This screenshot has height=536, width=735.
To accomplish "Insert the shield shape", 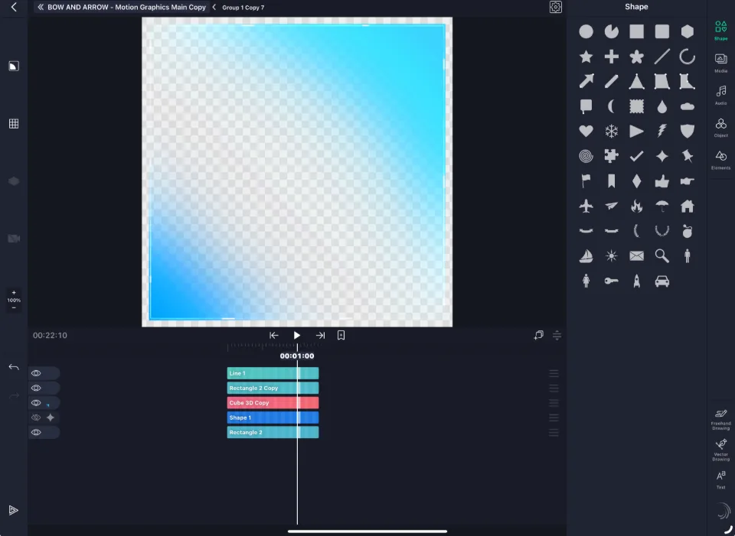I will [x=688, y=131].
